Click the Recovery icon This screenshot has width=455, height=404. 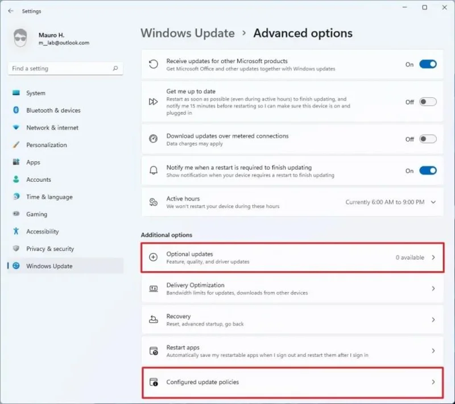point(153,319)
